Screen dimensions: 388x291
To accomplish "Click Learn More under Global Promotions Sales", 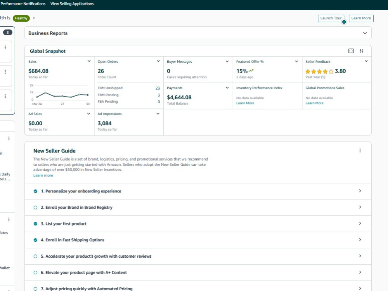I will (315, 103).
